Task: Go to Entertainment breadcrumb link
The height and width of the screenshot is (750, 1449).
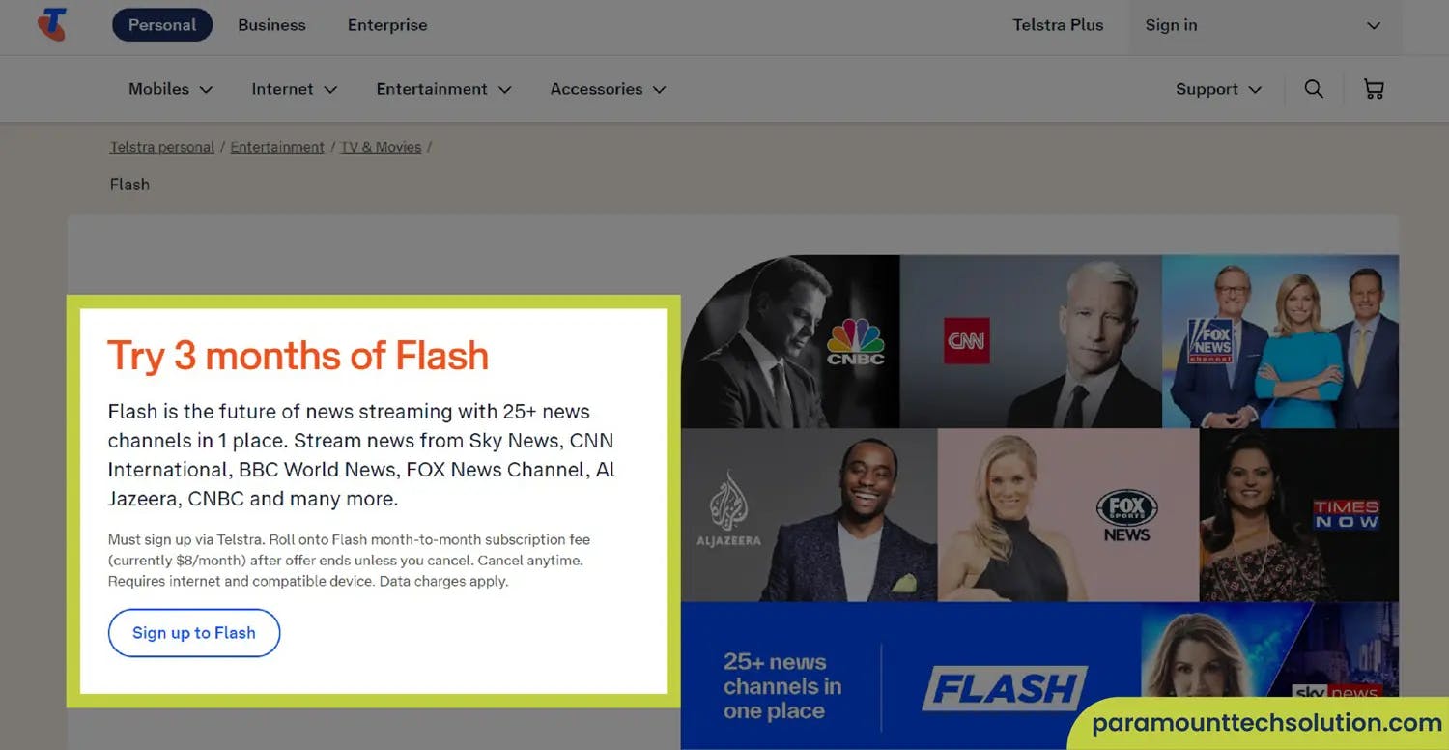Action: pyautogui.click(x=277, y=147)
